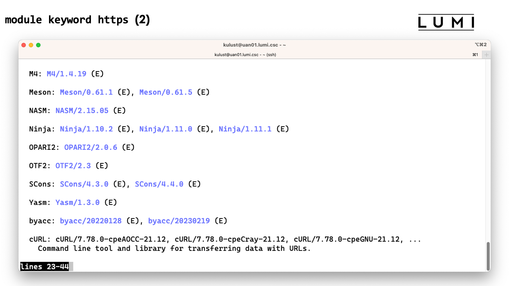Click the LUMI logo
Screen dimensions: 509x286
coord(446,22)
